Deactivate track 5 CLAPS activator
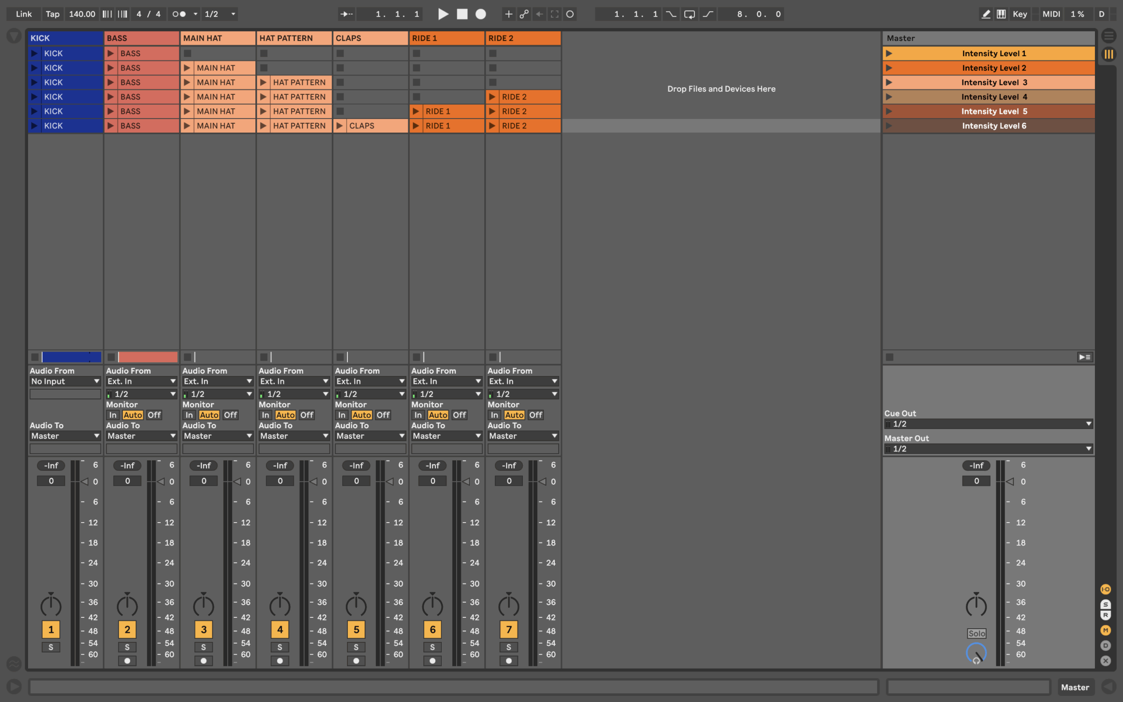 pyautogui.click(x=356, y=629)
